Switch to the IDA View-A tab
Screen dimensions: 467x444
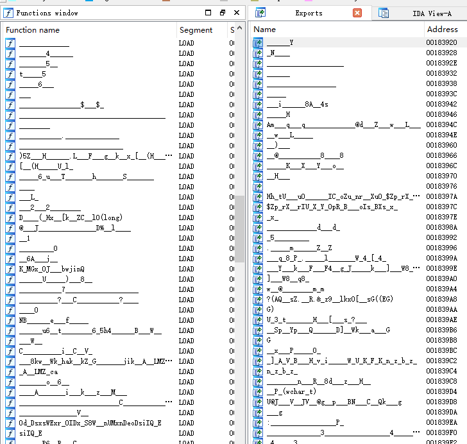pos(432,13)
